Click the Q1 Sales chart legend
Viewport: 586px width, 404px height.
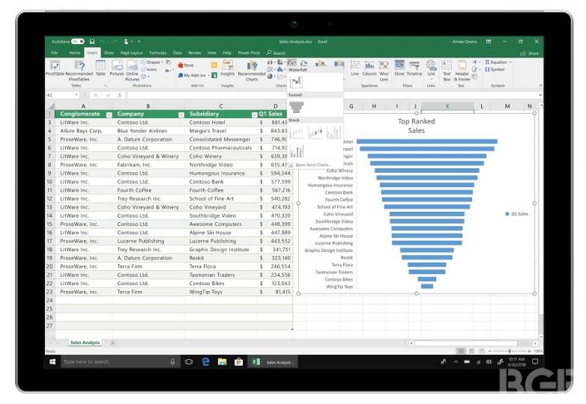tap(516, 214)
